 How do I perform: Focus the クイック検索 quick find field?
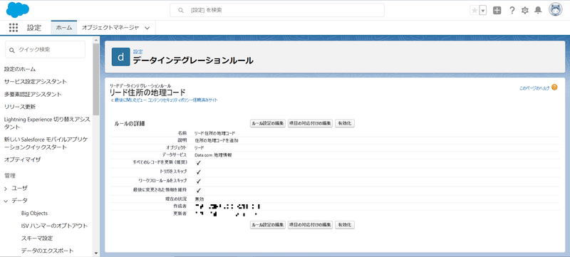[45, 49]
